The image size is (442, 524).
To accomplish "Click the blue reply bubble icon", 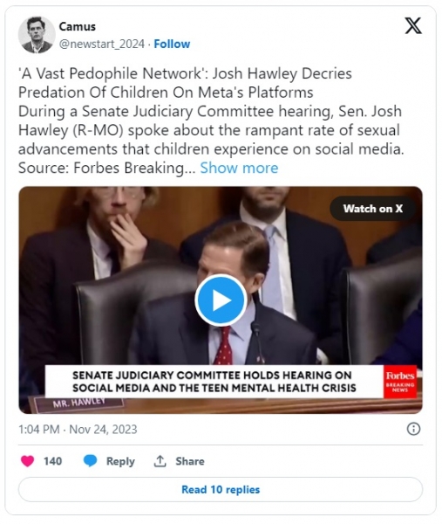I will (90, 461).
